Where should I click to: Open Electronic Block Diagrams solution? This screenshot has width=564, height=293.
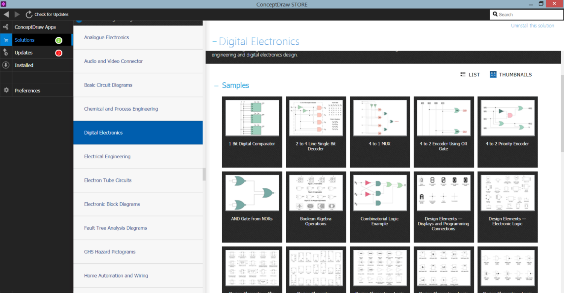[x=138, y=204]
